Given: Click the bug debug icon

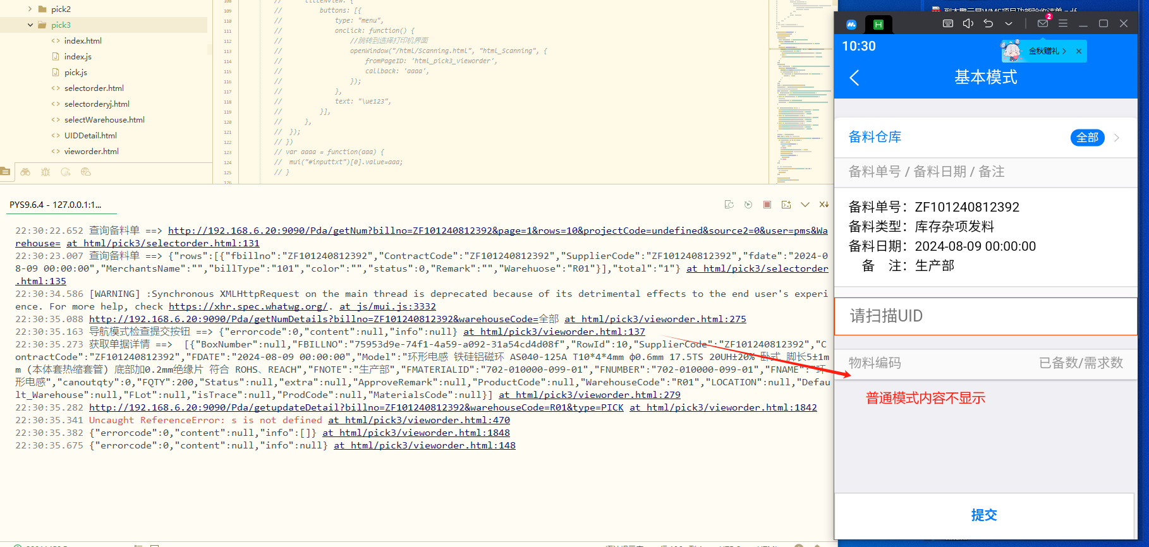Looking at the screenshot, I should pyautogui.click(x=46, y=172).
